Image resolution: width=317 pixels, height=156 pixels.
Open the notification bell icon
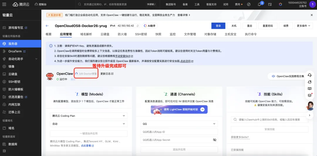(259, 4)
